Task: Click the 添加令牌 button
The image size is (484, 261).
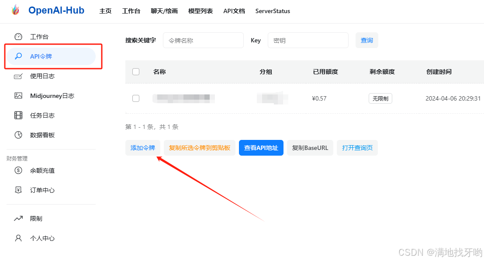Action: [x=142, y=148]
